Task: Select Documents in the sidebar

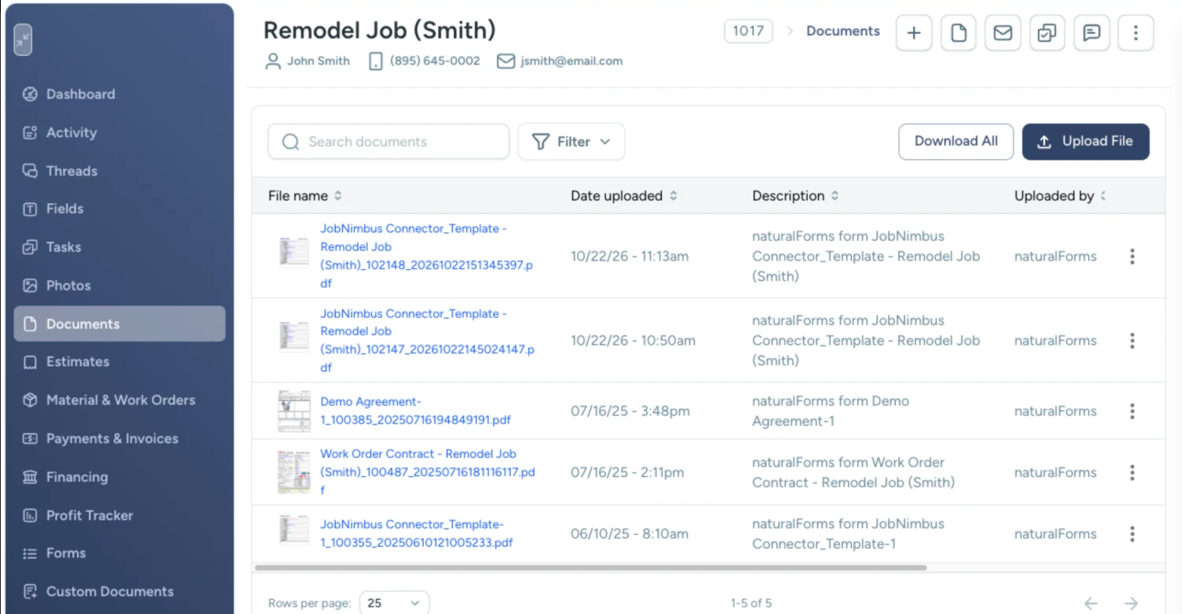Action: pyautogui.click(x=120, y=324)
